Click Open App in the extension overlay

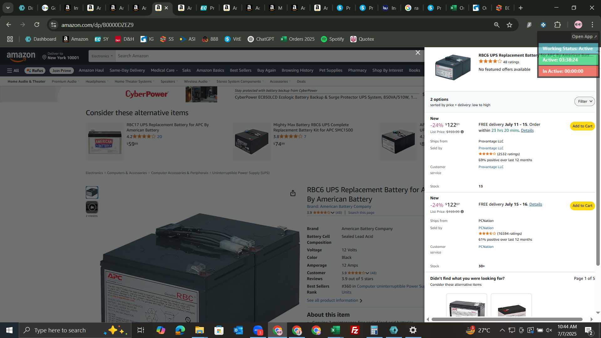[584, 37]
